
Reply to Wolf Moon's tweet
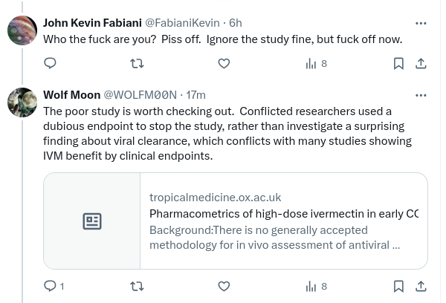click(x=54, y=286)
